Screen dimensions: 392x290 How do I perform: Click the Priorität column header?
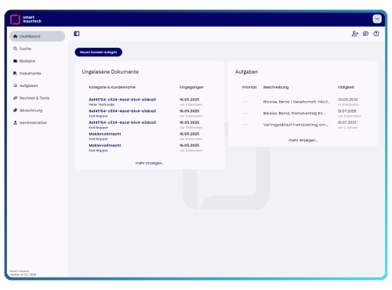249,87
